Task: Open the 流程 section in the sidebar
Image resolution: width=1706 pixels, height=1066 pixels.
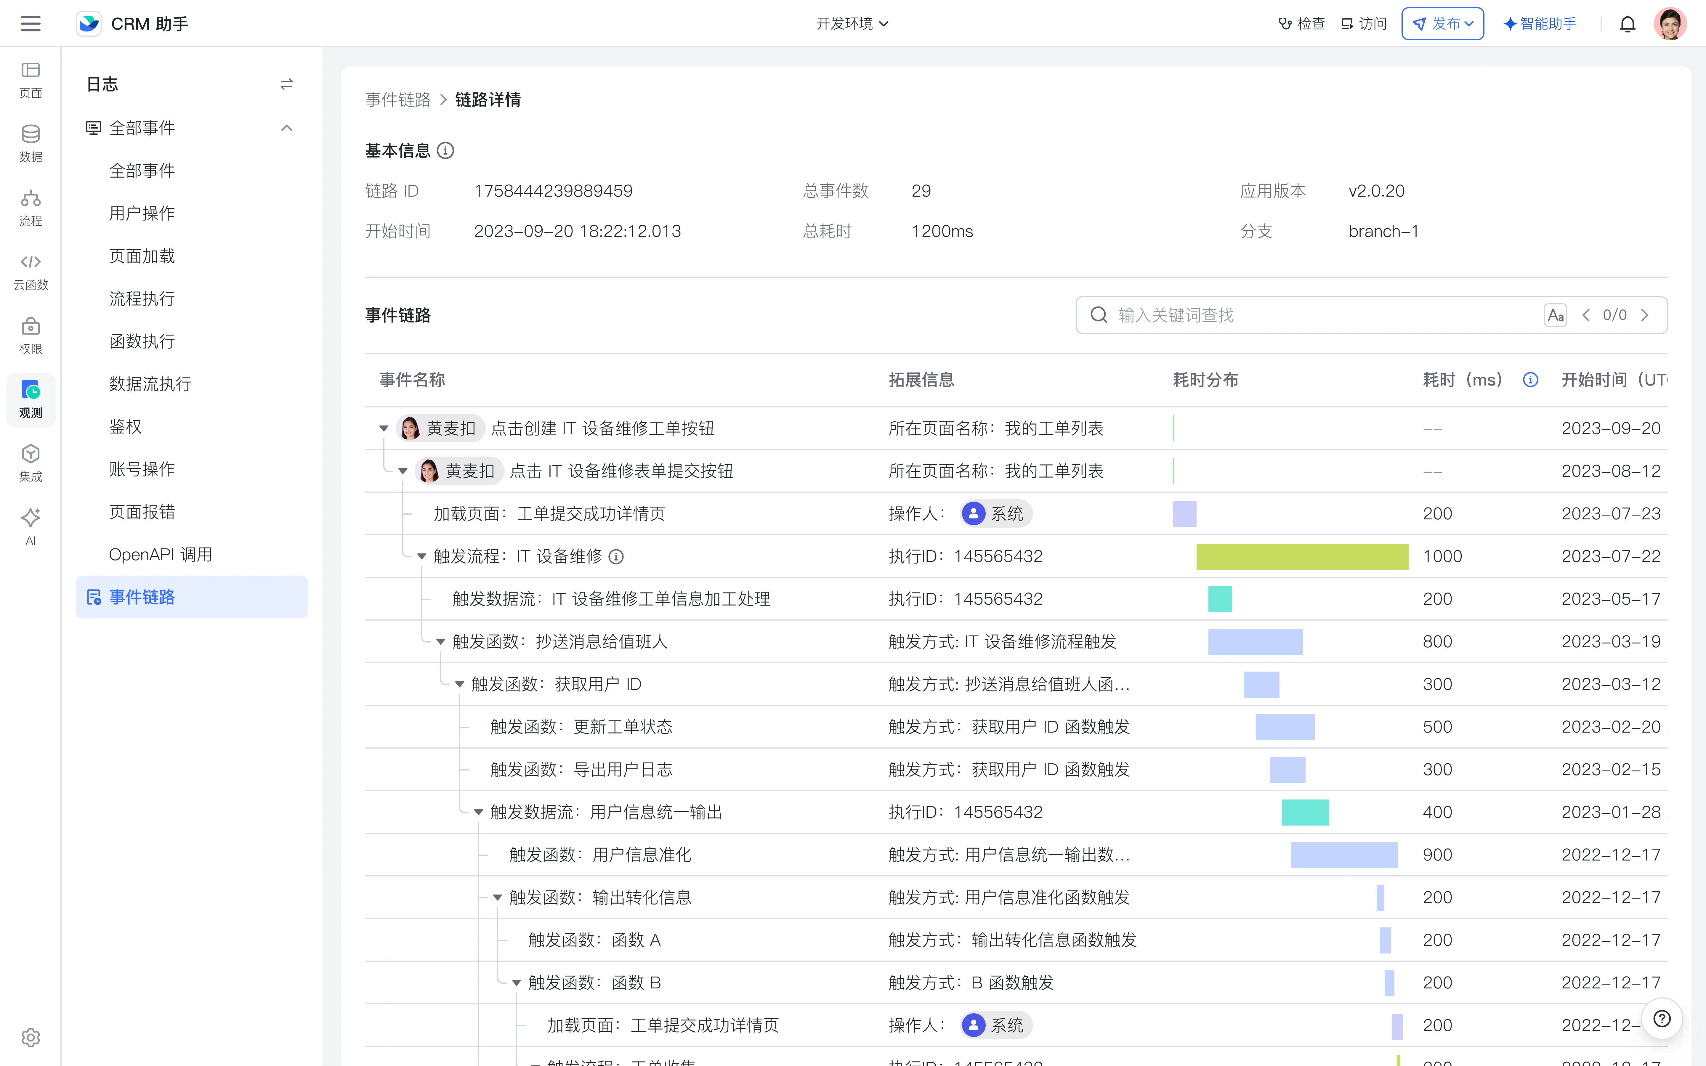Action: (x=30, y=208)
